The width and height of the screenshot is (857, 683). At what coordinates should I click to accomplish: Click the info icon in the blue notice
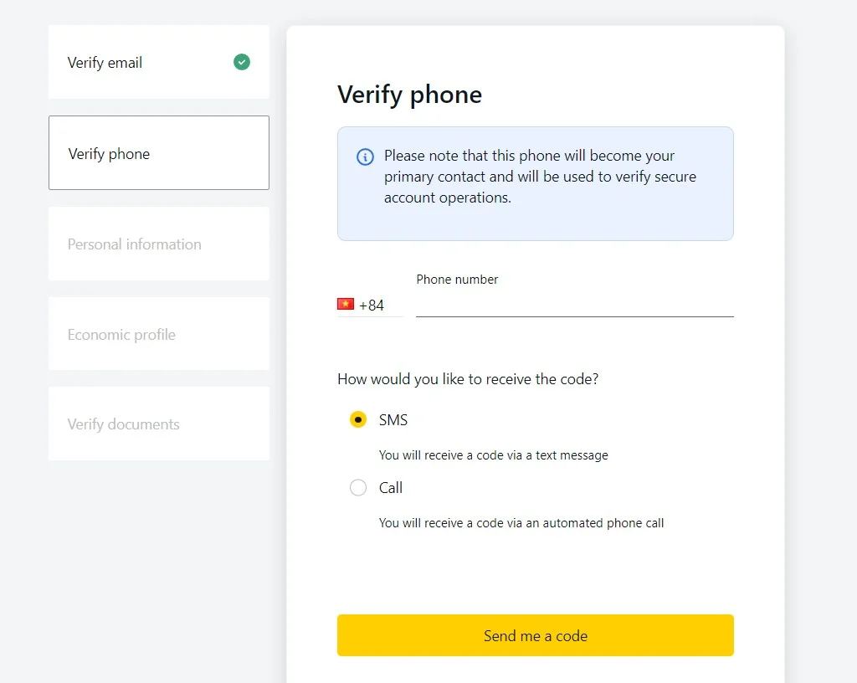(364, 157)
